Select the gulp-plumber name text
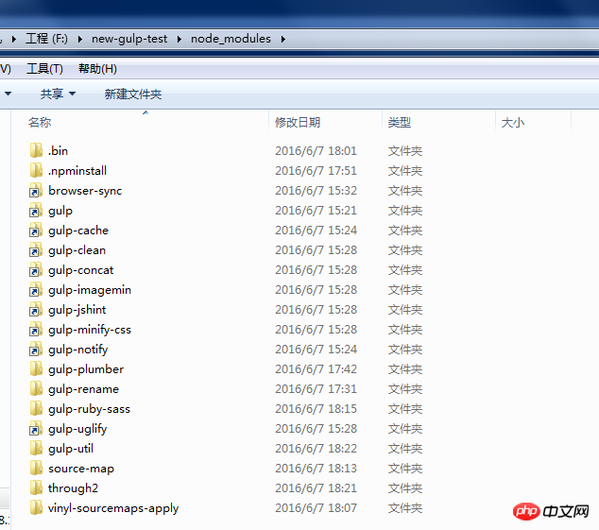 click(86, 370)
